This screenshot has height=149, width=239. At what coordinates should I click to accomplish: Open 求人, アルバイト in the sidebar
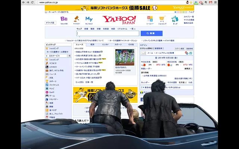(56, 114)
